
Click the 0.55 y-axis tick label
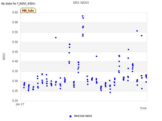point(15,32)
